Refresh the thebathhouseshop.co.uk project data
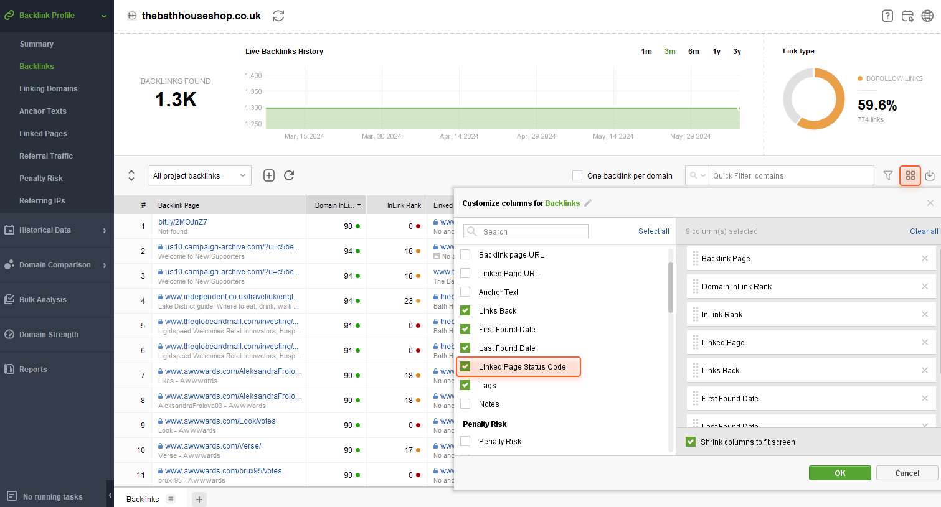 (x=278, y=16)
